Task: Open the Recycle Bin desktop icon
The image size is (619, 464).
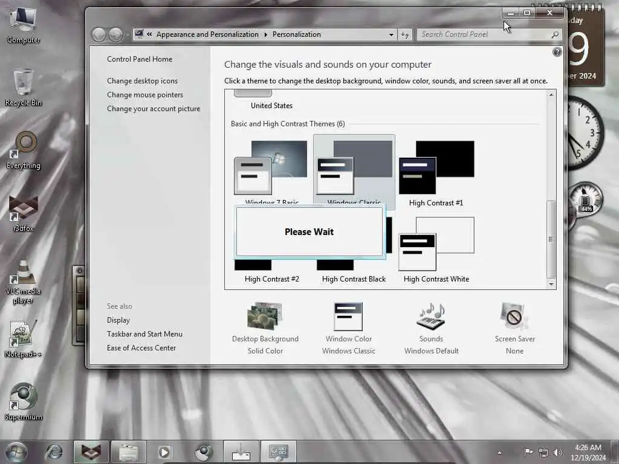Action: (x=24, y=88)
